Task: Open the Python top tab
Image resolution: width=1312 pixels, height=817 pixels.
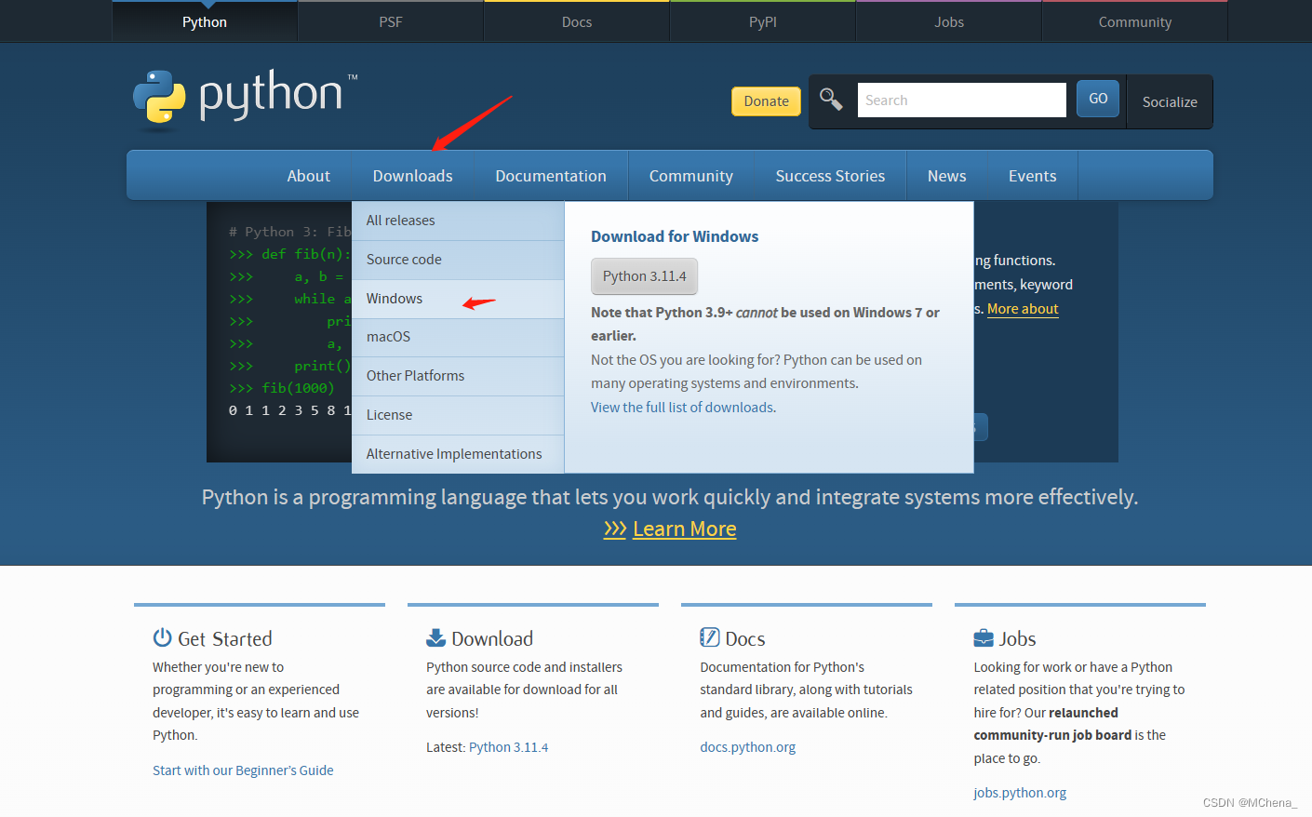Action: tap(205, 21)
